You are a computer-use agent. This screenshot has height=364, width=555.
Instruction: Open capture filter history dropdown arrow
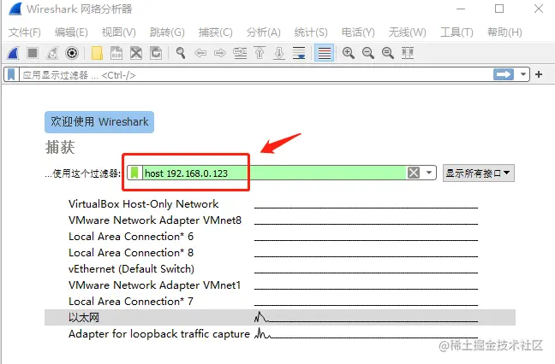(x=429, y=173)
